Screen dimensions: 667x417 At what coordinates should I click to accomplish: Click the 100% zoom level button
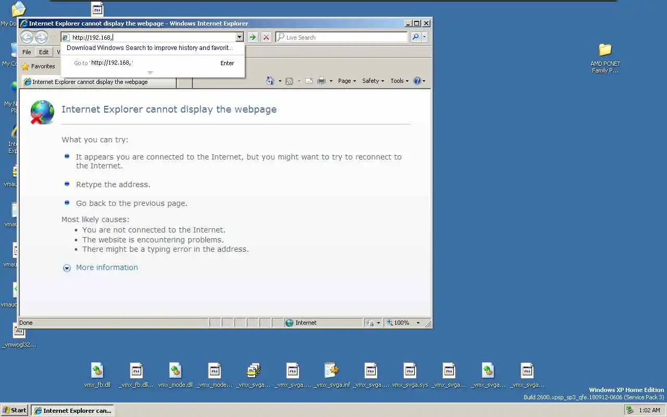[398, 323]
